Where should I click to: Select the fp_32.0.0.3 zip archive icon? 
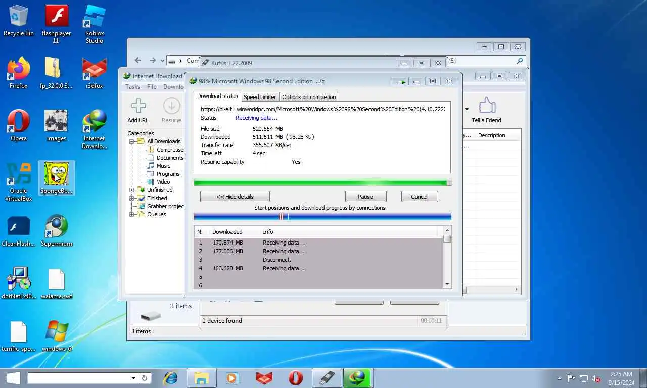(x=56, y=73)
